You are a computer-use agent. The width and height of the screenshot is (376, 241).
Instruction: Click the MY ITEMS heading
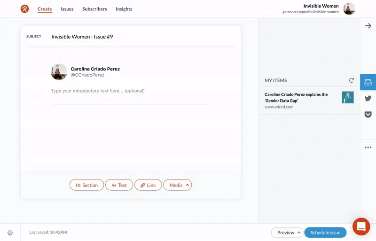[x=275, y=80]
